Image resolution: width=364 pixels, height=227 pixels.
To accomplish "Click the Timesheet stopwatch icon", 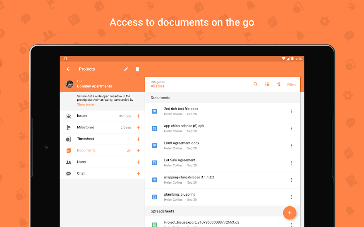I will [x=69, y=139].
